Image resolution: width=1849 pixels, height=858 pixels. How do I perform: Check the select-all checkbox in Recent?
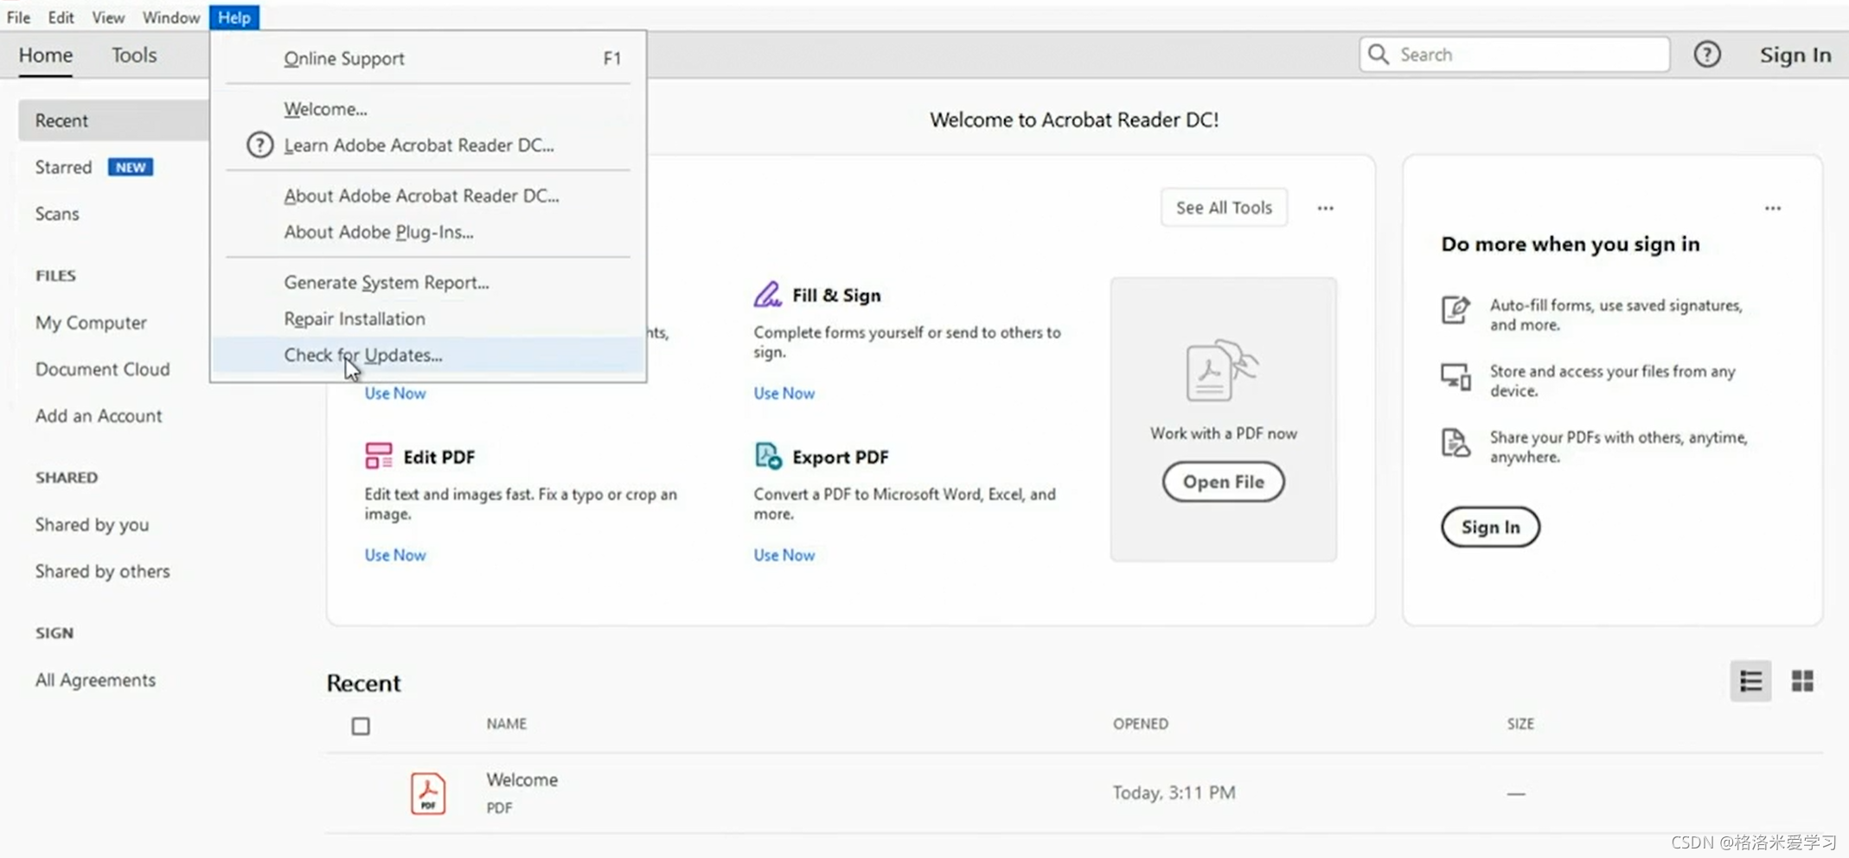[x=361, y=726]
